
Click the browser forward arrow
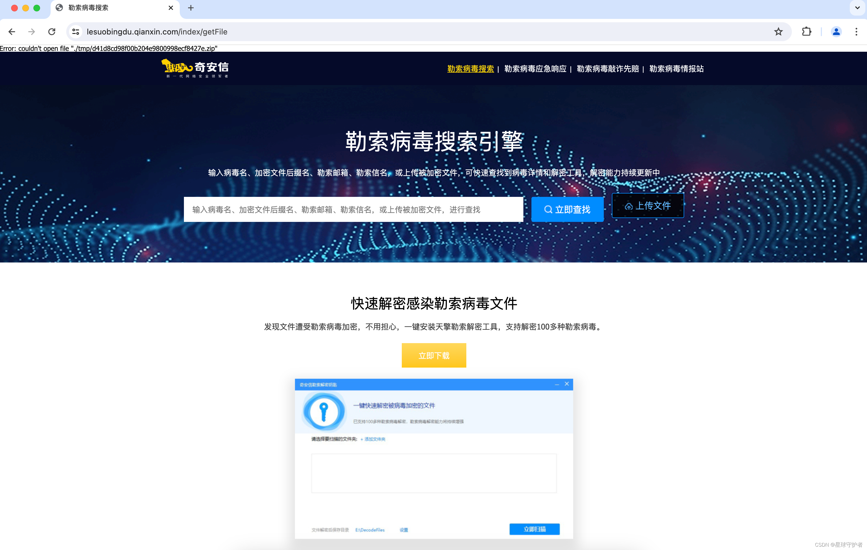click(32, 32)
